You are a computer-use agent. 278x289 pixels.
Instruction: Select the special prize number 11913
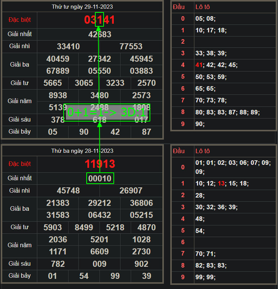point(100,164)
